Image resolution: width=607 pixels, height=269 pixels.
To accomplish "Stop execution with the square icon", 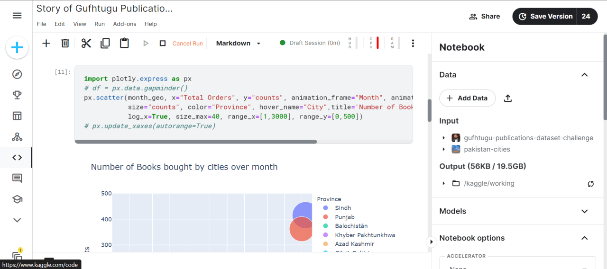I will 163,43.
